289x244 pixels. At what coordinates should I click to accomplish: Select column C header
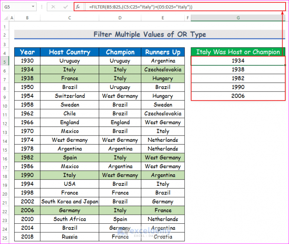pyautogui.click(x=69, y=18)
